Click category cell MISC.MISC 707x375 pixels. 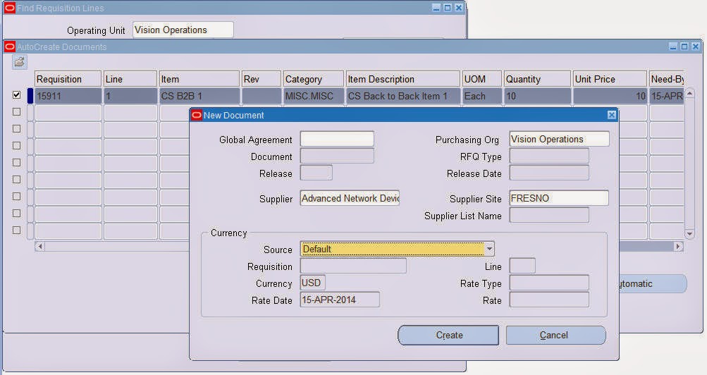point(314,96)
